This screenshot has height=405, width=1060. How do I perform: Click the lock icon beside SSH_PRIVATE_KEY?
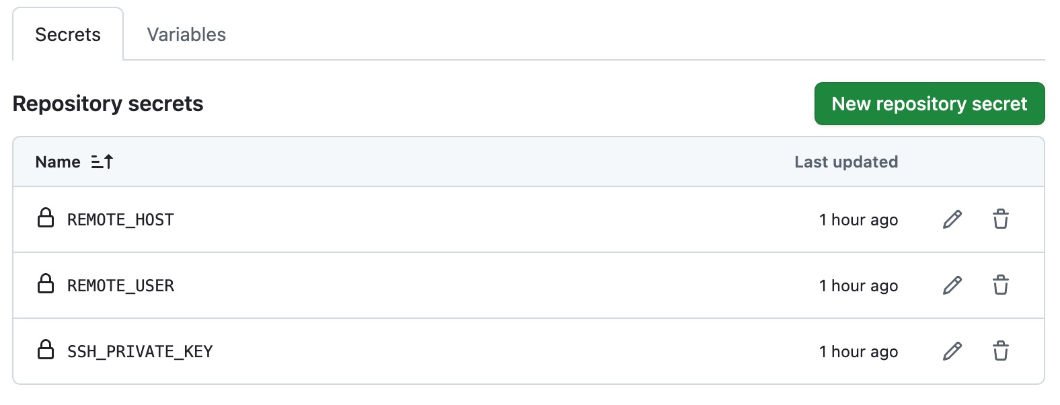46,351
